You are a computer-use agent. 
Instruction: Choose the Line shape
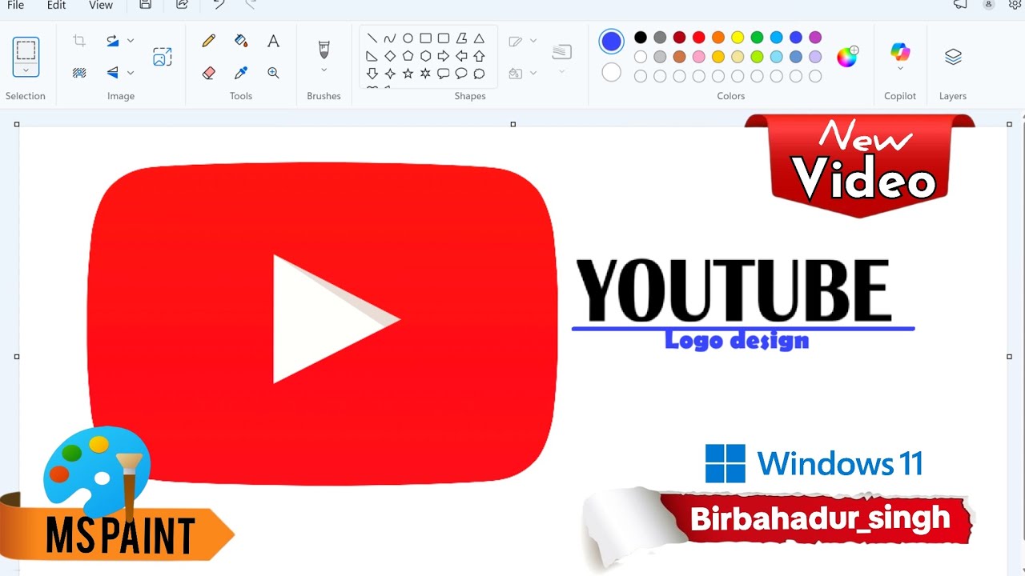pos(372,38)
